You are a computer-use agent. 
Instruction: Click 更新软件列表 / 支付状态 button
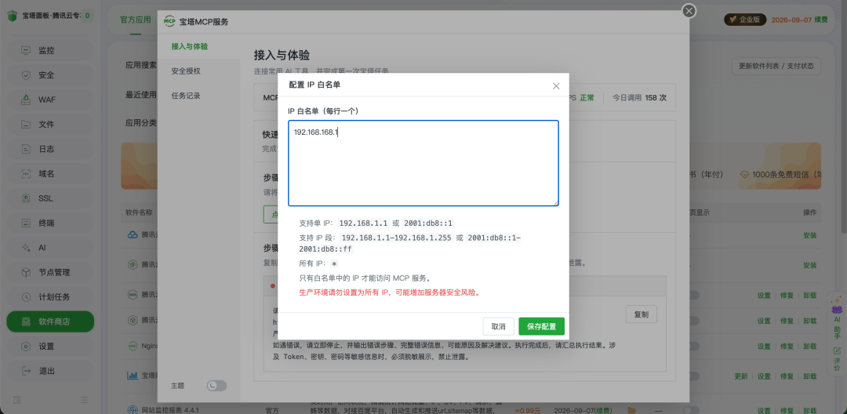click(776, 66)
